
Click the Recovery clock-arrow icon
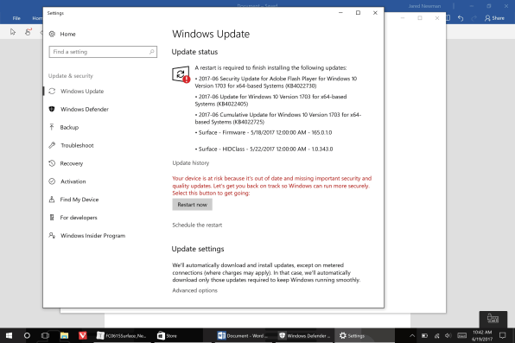coord(52,163)
